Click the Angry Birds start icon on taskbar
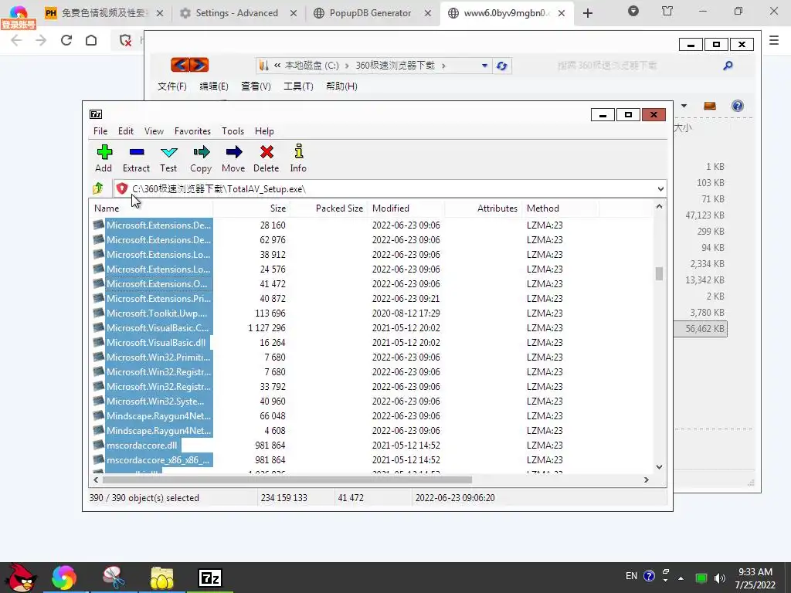This screenshot has height=593, width=791. pos(21,578)
